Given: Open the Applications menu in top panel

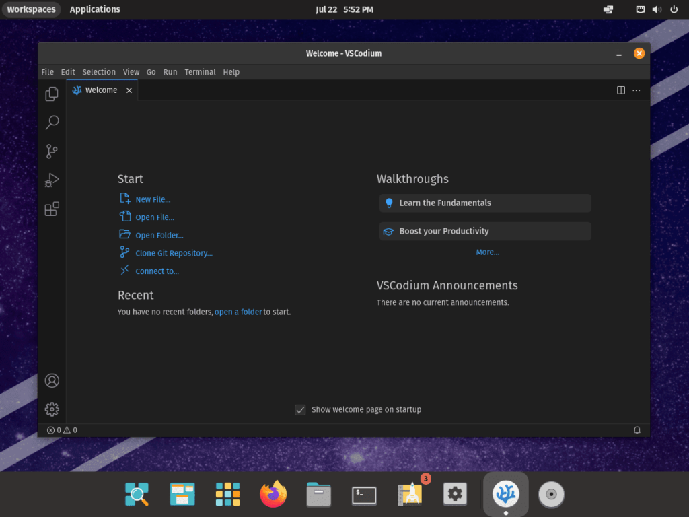Looking at the screenshot, I should [95, 9].
